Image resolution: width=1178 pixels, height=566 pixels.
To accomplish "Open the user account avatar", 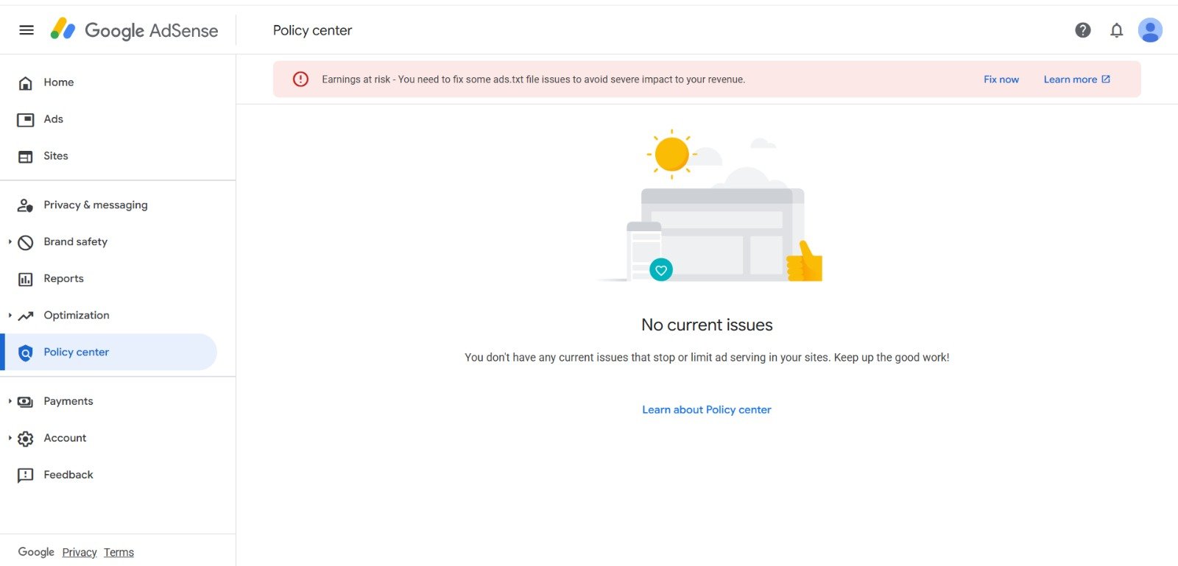I will [x=1149, y=30].
